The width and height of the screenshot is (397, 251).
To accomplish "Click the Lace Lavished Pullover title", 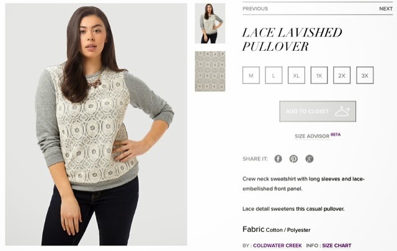I will [292, 40].
